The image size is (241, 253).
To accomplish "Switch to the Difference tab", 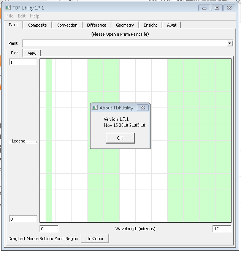I will coord(97,25).
